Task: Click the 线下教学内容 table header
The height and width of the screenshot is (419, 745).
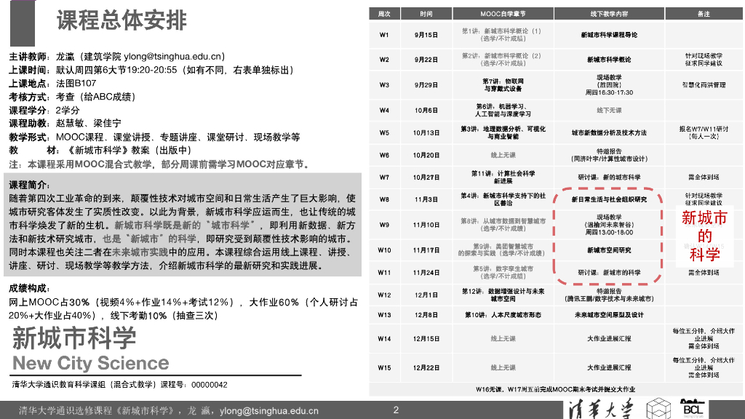Action: click(609, 14)
